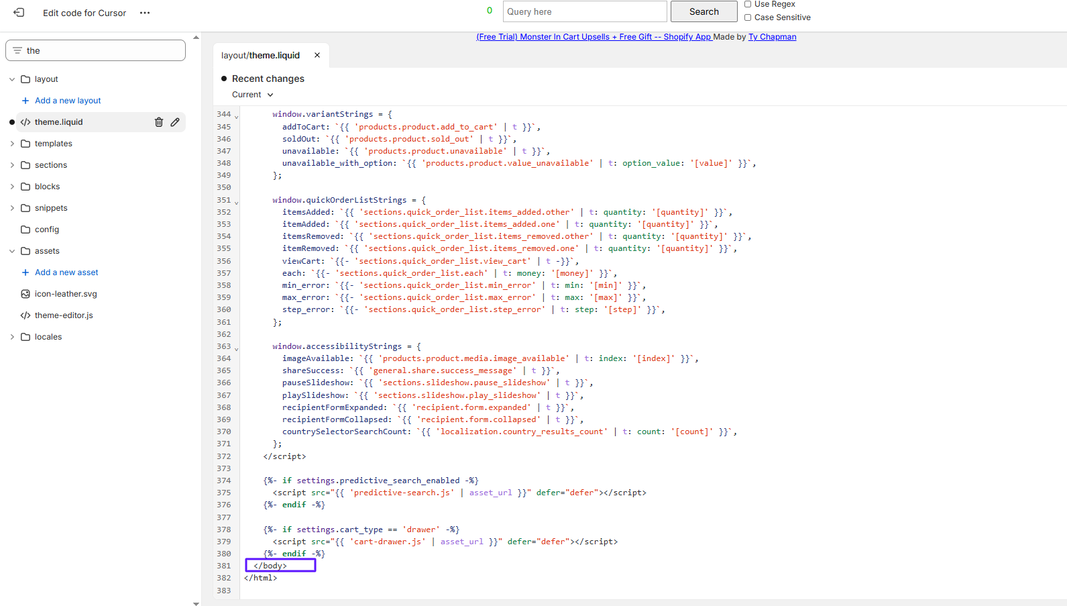This screenshot has height=606, width=1067.
Task: Expand the snippets folder chevron
Action: 12,208
